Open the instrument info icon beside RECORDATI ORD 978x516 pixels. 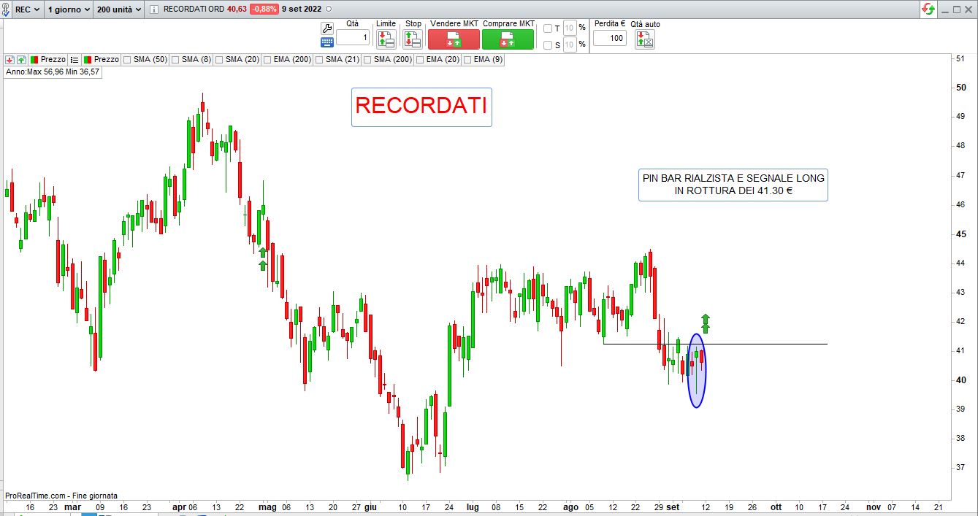point(153,9)
